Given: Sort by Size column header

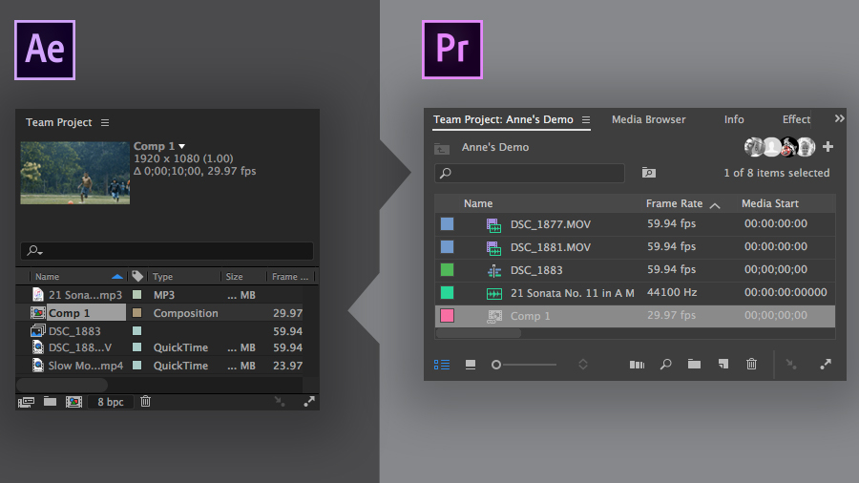Looking at the screenshot, I should point(235,277).
